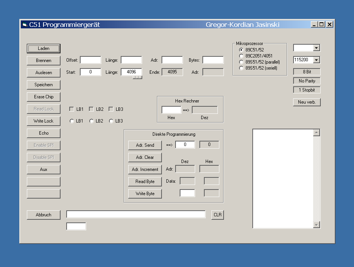Viewport: 354px width, 267px height.
Task: Click the small slider under Länge 4096
Action: pos(138,78)
